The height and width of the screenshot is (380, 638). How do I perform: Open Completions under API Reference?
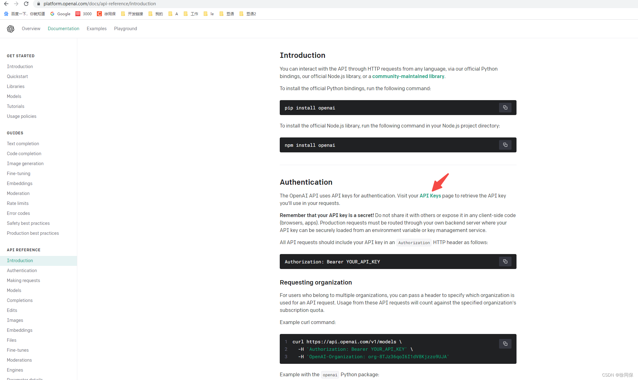tap(20, 300)
